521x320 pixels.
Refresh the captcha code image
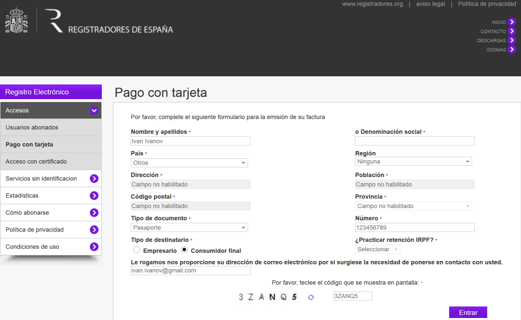pyautogui.click(x=311, y=297)
